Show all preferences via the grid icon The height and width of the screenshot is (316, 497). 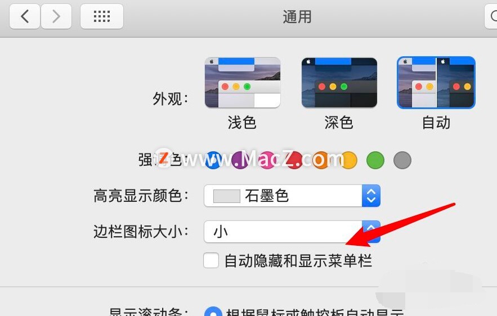[x=102, y=16]
